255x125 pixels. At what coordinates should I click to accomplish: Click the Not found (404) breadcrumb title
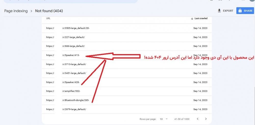pos(49,11)
